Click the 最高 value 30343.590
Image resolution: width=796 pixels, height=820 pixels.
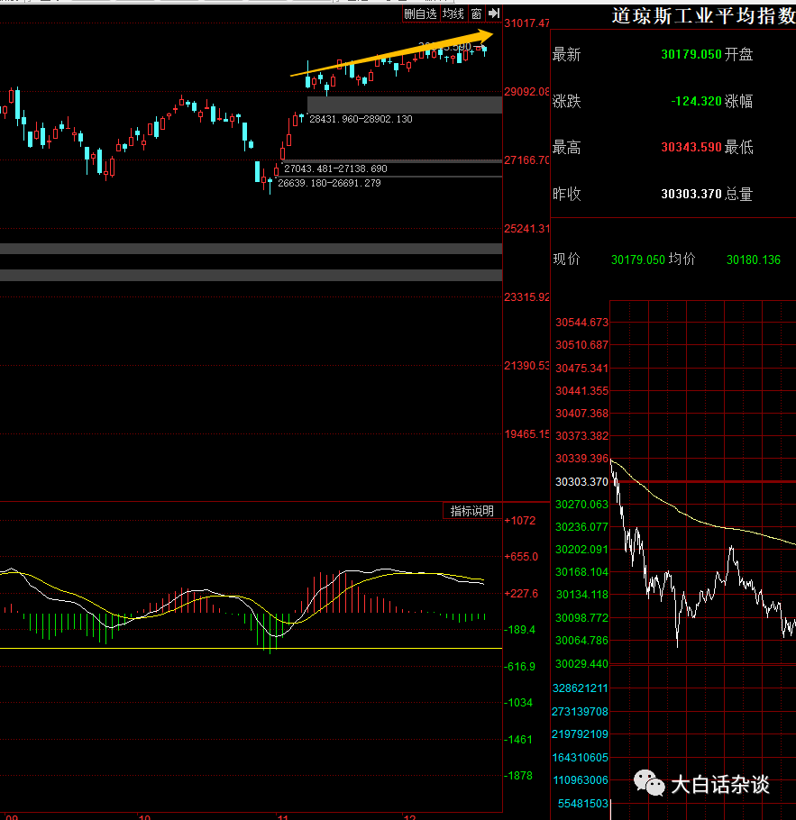[x=691, y=147]
